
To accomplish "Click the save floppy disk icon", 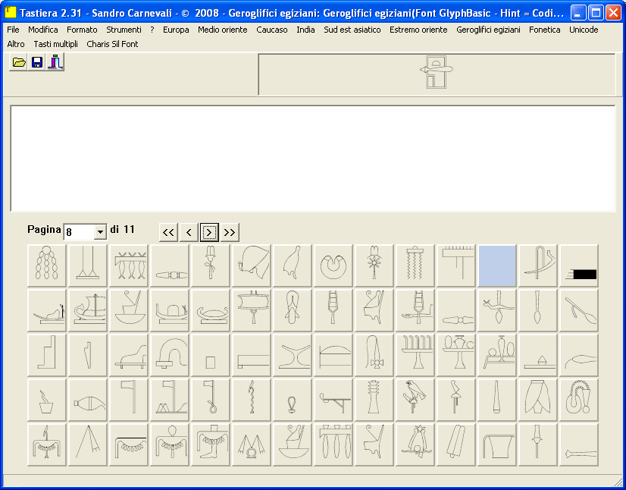I will pyautogui.click(x=36, y=62).
